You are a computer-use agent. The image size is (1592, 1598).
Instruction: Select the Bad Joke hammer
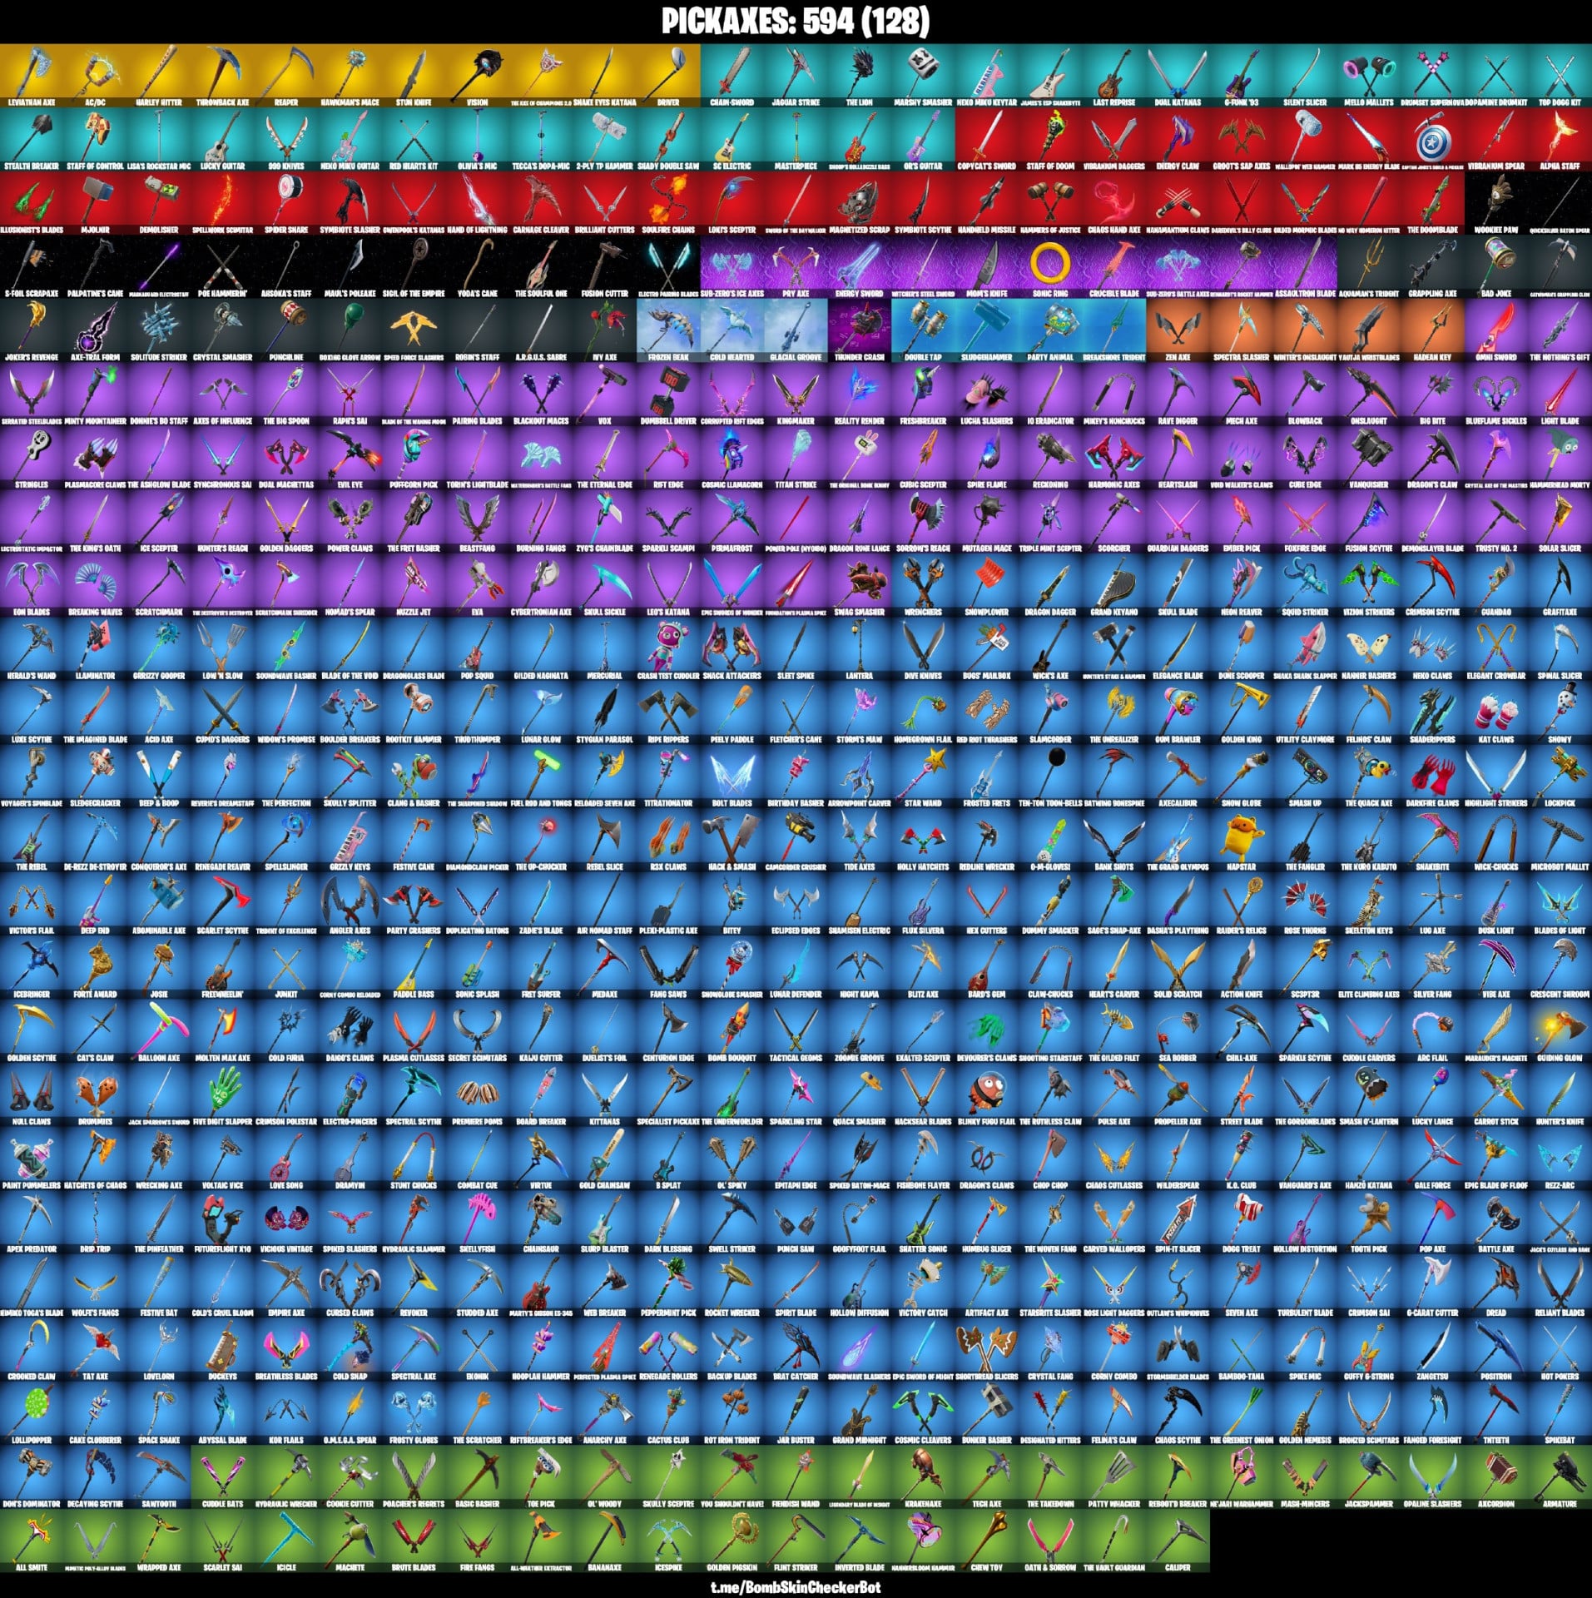click(x=1496, y=267)
